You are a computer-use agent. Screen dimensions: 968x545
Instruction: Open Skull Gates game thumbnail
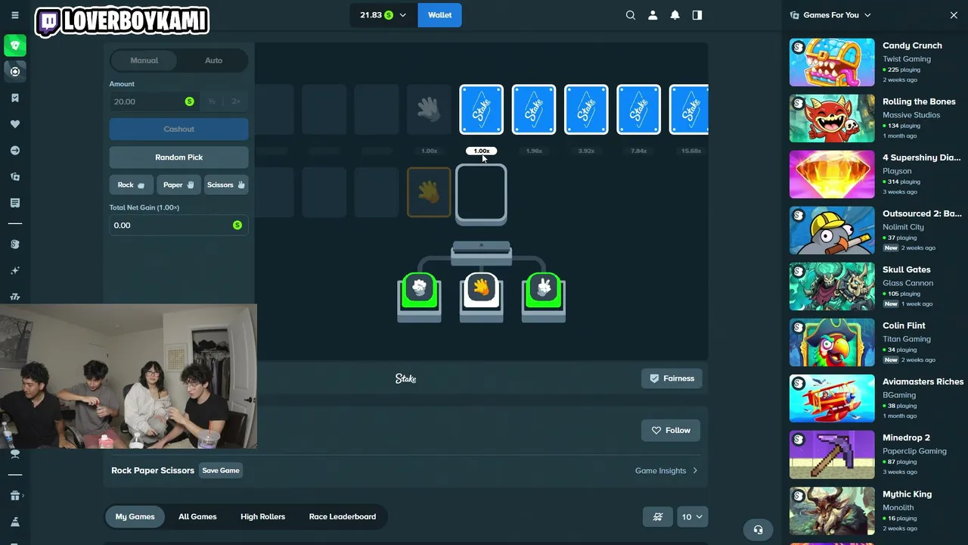point(832,287)
